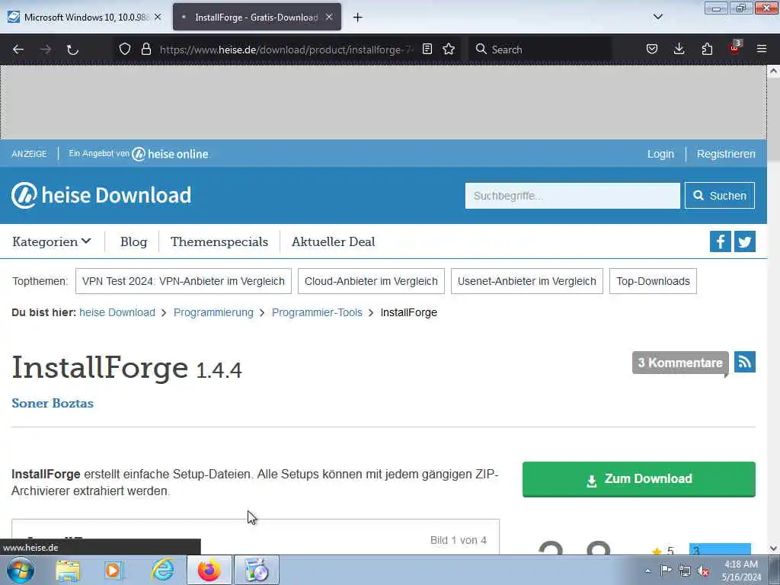Click the red ad blocker extension icon
The image size is (780, 585).
735,48
